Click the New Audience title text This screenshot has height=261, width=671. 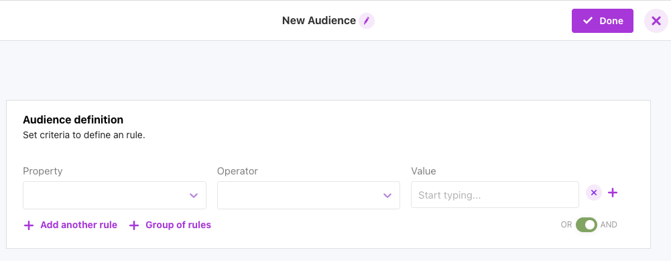(x=319, y=21)
